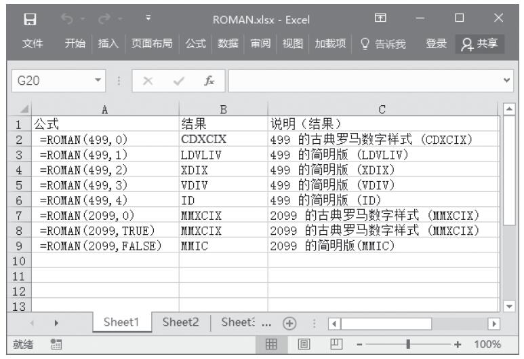This screenshot has width=524, height=359.
Task: Select cell B2 containing CDXCIX
Action: click(x=223, y=139)
